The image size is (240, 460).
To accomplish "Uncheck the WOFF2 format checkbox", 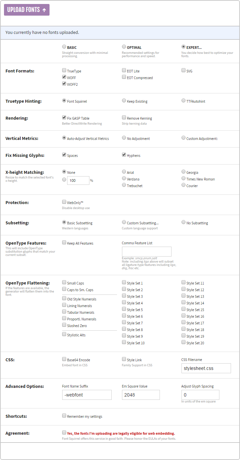I will click(x=64, y=84).
